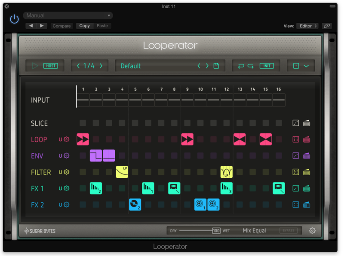344x256 pixels.
Task: Toggle the plugin power button
Action: [14, 19]
